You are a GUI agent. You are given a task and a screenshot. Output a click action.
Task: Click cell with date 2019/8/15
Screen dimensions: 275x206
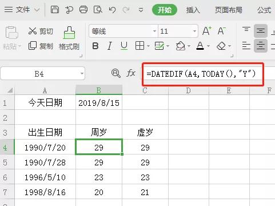[x=99, y=103]
